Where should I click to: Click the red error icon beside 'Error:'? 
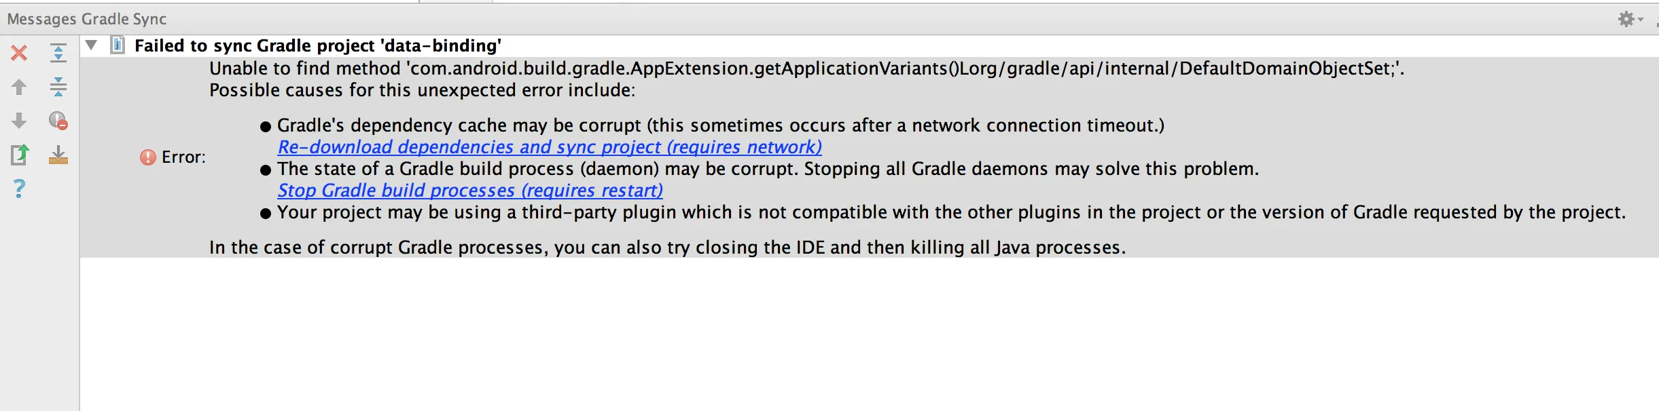[x=147, y=157]
